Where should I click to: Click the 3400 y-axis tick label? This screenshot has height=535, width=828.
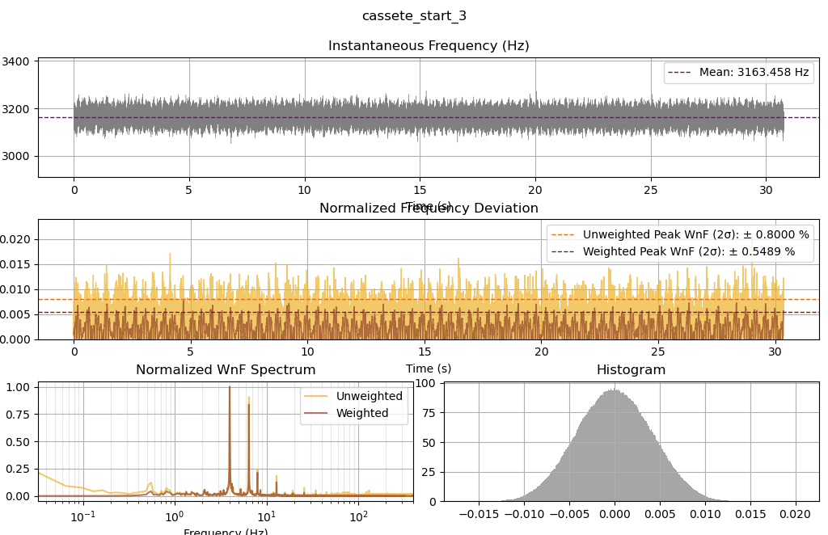(x=16, y=61)
